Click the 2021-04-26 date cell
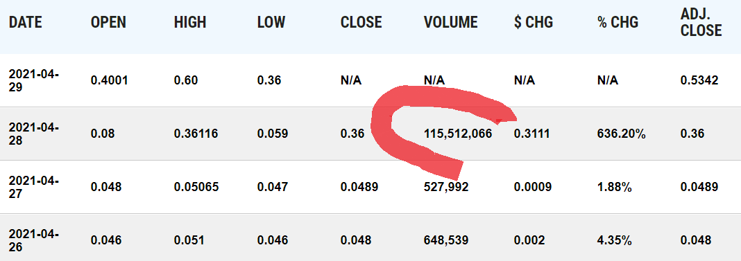Screen dimensions: 741x261 pyautogui.click(x=33, y=240)
